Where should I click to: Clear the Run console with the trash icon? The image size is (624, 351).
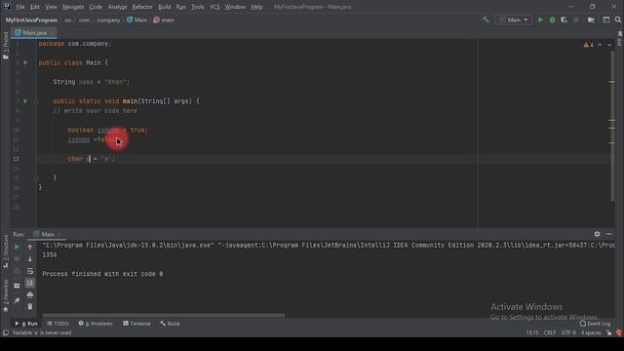coord(30,307)
